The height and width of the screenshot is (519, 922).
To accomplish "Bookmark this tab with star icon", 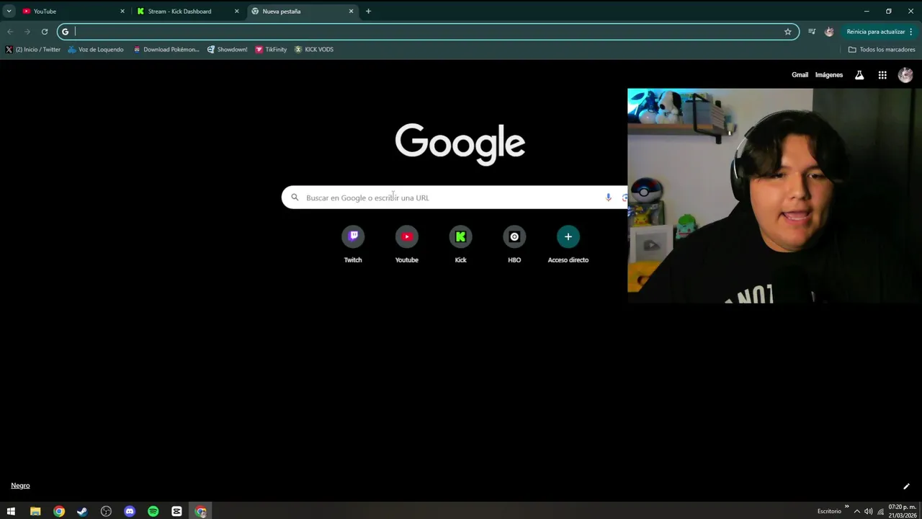I will pos(788,32).
